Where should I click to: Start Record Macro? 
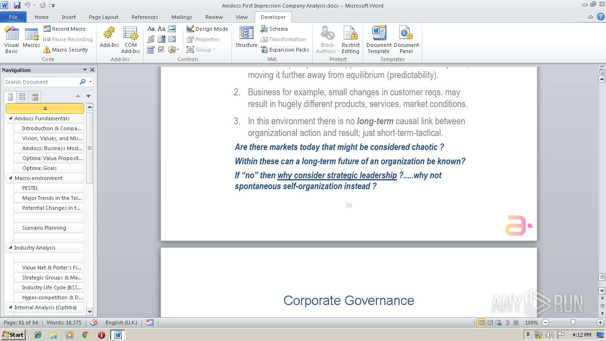click(65, 29)
